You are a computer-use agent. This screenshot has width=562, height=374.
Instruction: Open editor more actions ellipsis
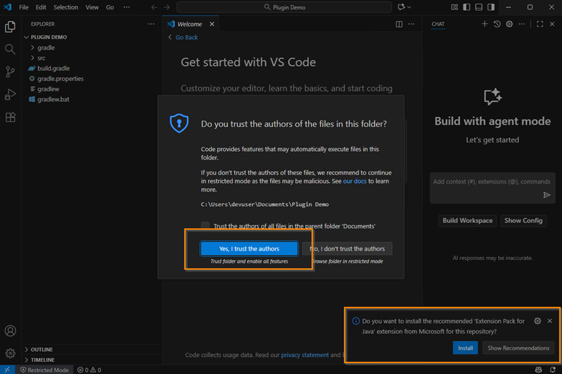pos(411,24)
